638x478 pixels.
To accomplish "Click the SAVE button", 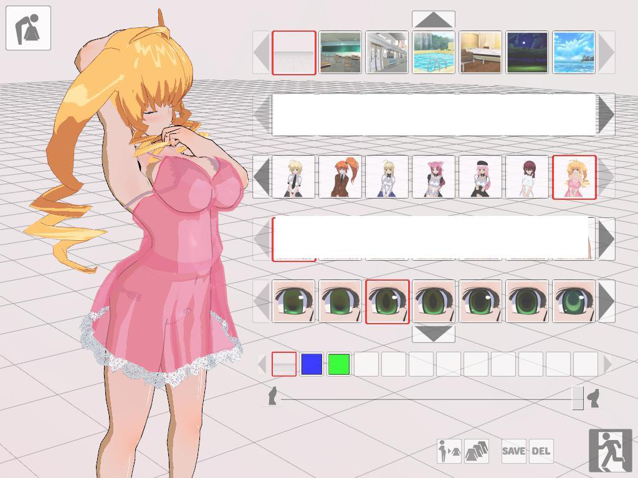I will [513, 451].
